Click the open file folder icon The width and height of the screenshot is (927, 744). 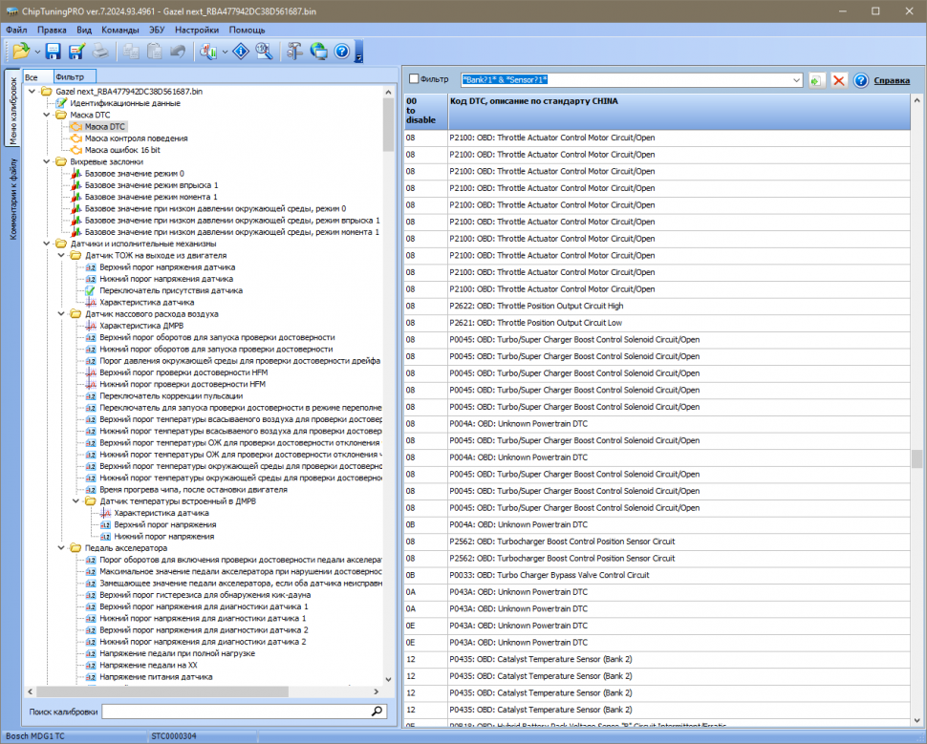coord(20,52)
